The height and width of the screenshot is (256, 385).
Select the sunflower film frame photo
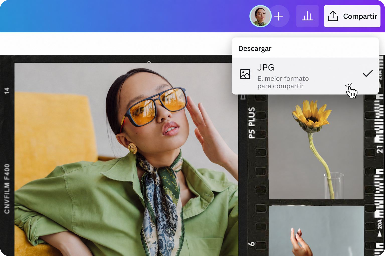tap(316, 147)
